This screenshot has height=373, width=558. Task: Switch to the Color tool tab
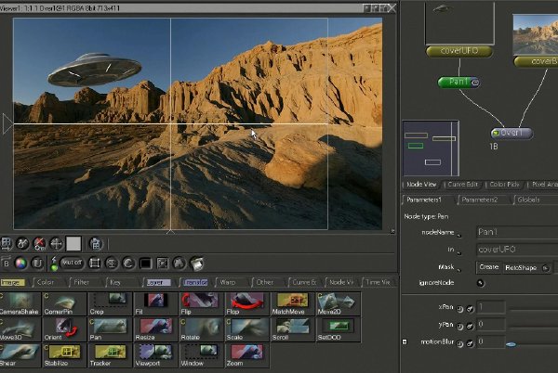coord(46,282)
